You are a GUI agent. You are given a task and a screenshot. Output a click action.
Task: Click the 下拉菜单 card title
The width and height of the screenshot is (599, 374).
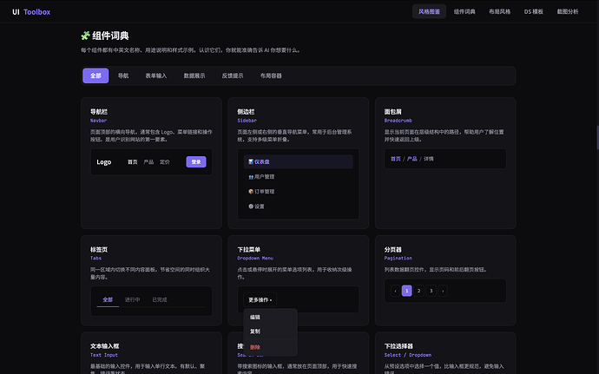click(x=248, y=249)
